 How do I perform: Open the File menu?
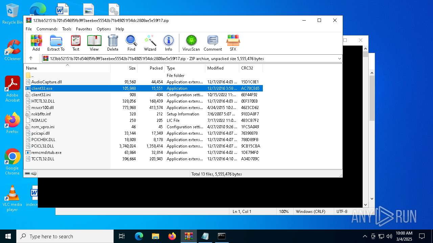[x=29, y=29]
